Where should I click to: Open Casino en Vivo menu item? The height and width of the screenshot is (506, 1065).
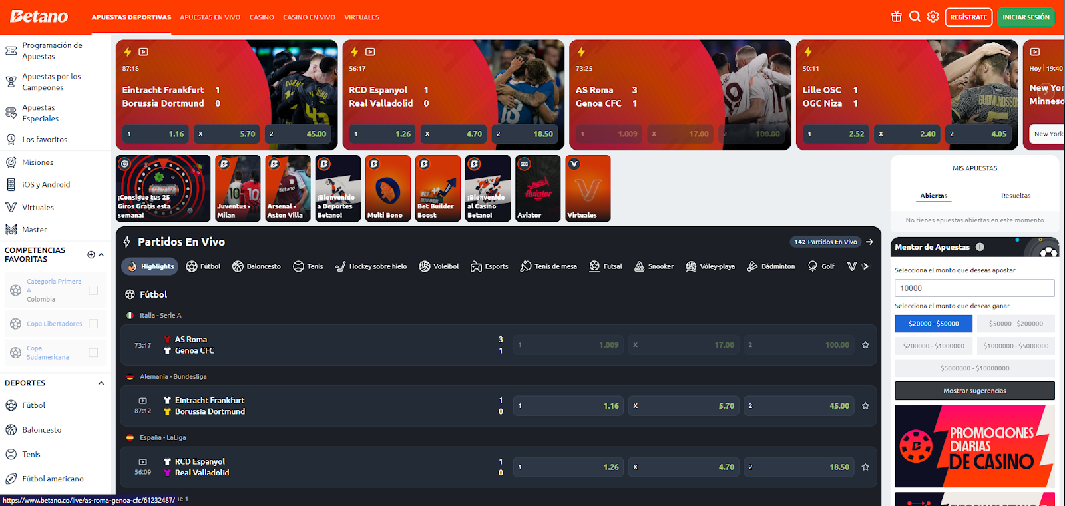pos(309,17)
